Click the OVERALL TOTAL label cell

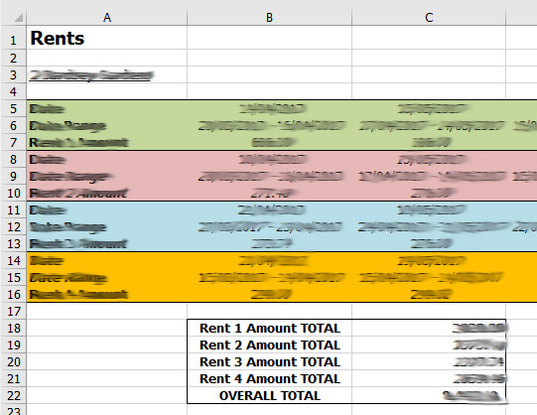point(270,396)
